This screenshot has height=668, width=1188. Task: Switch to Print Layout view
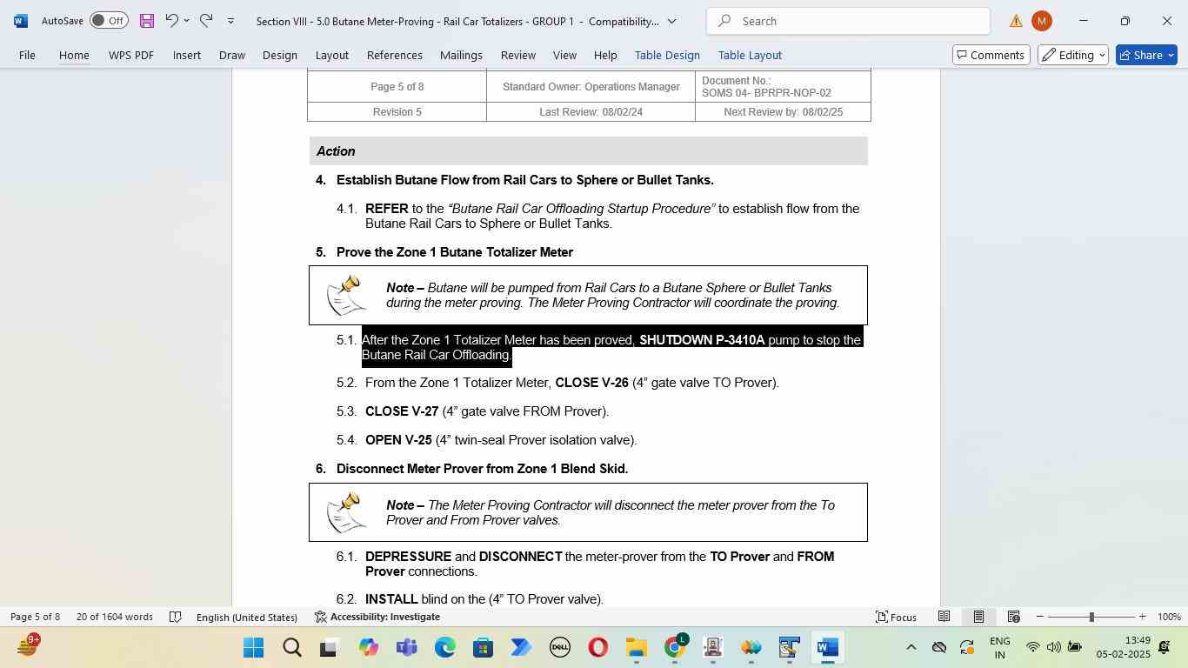click(x=978, y=617)
